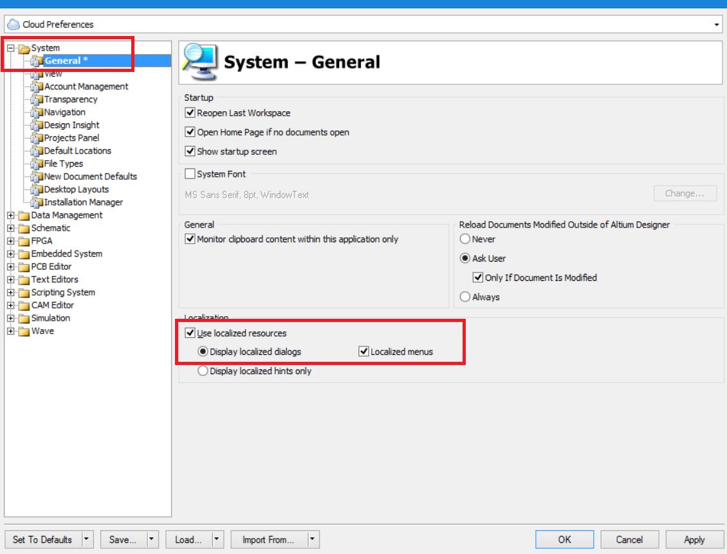Toggle Open Home Page if no documents open

pyautogui.click(x=190, y=132)
